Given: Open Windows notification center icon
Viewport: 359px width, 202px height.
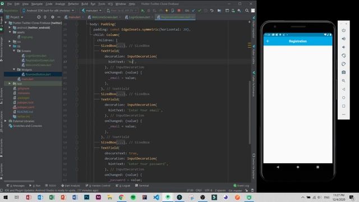Looking at the screenshot, I should [x=352, y=197].
